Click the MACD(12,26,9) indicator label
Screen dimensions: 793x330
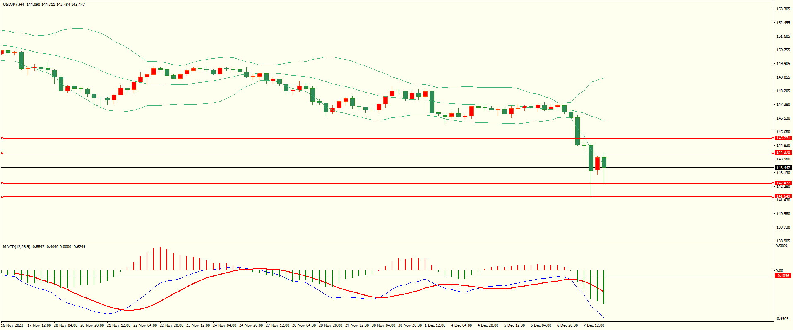(x=17, y=247)
